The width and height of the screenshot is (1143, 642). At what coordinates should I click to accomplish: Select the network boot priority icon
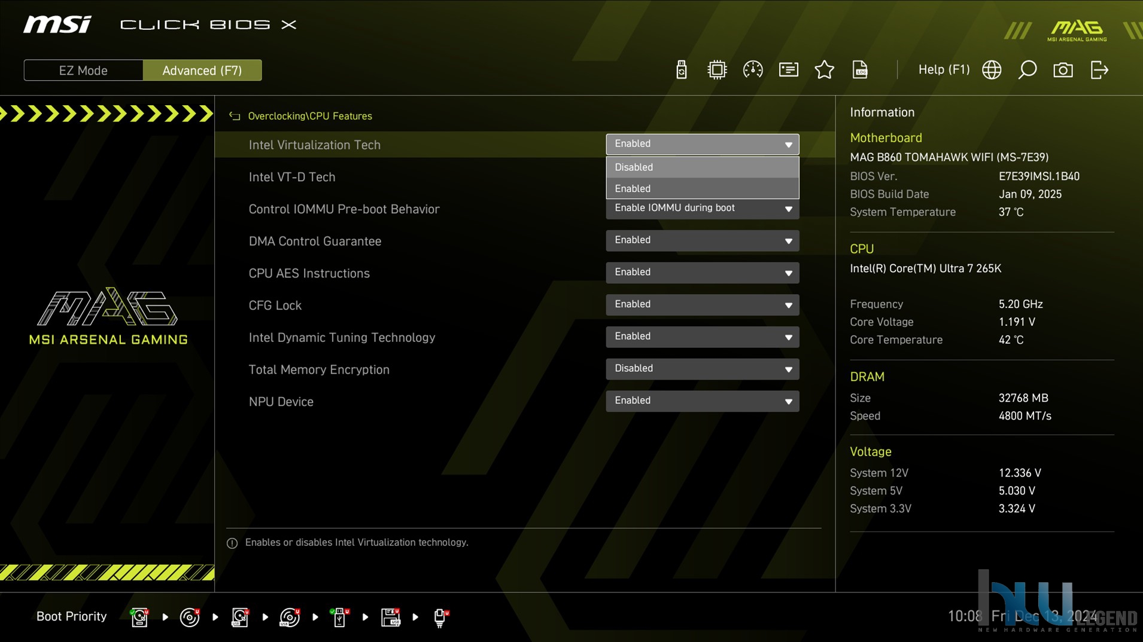coord(441,617)
